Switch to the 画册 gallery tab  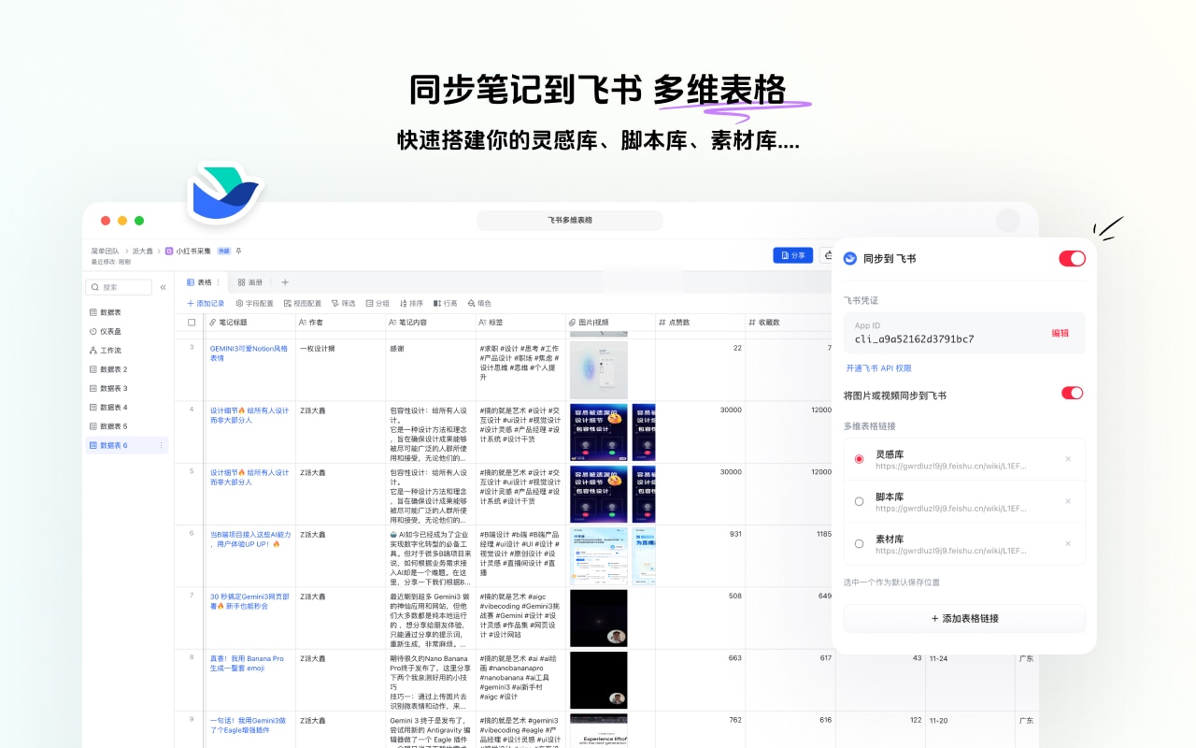coord(249,282)
